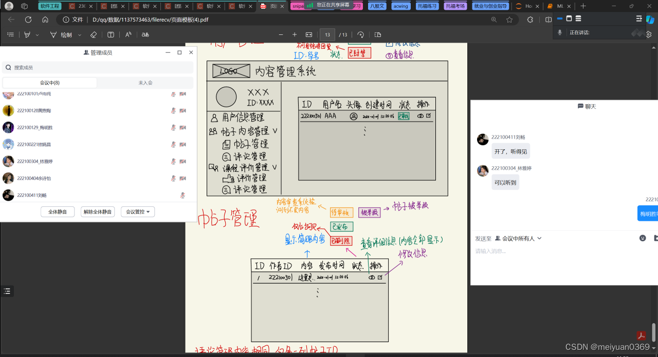658x357 pixels.
Task: Click chat message 可以听到
Action: tap(505, 182)
